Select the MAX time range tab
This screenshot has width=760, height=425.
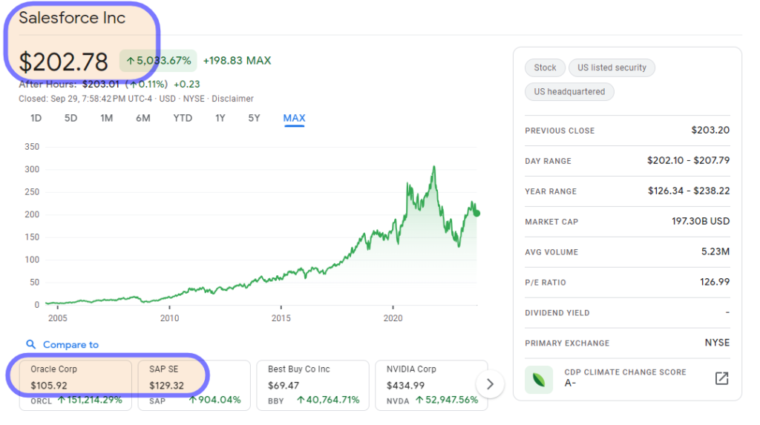click(x=294, y=118)
